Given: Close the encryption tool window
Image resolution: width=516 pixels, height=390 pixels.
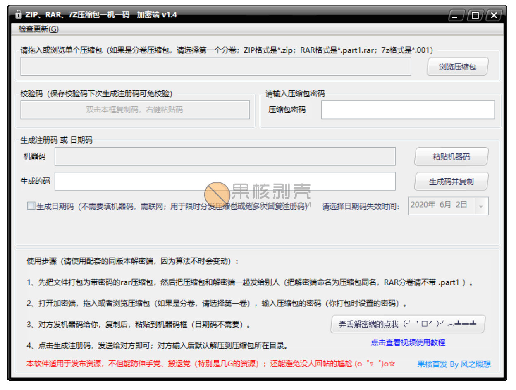Looking at the screenshot, I should point(494,16).
